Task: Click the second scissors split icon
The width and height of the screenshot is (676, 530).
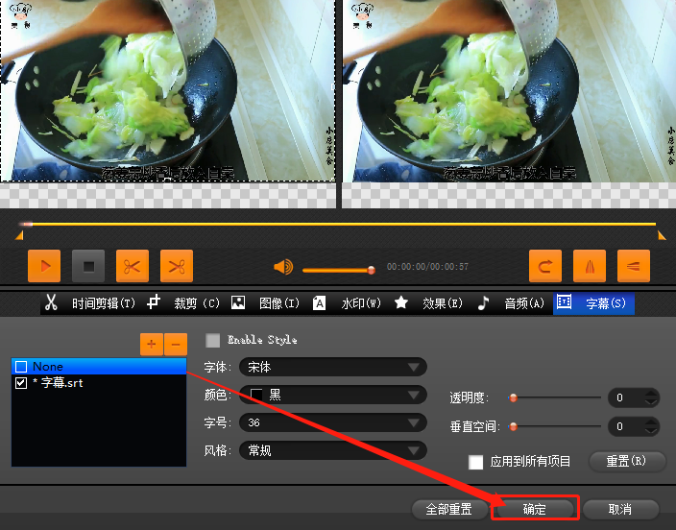Action: pyautogui.click(x=177, y=266)
